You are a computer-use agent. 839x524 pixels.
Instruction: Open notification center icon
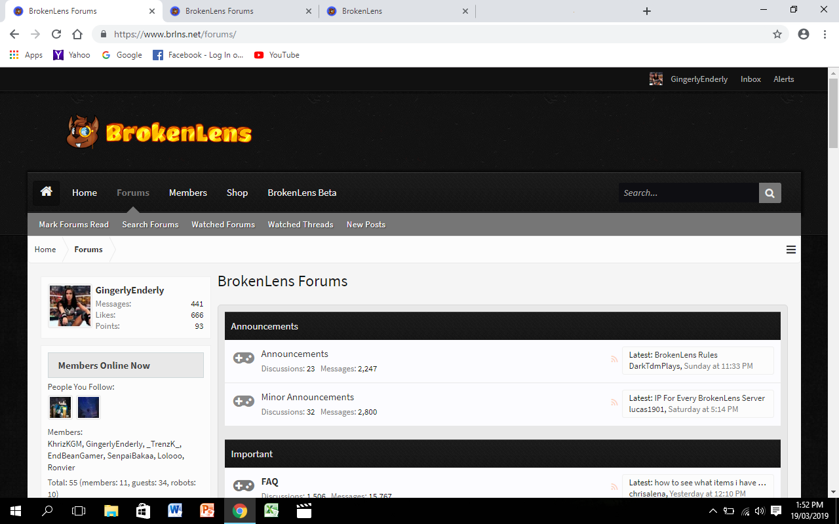776,511
